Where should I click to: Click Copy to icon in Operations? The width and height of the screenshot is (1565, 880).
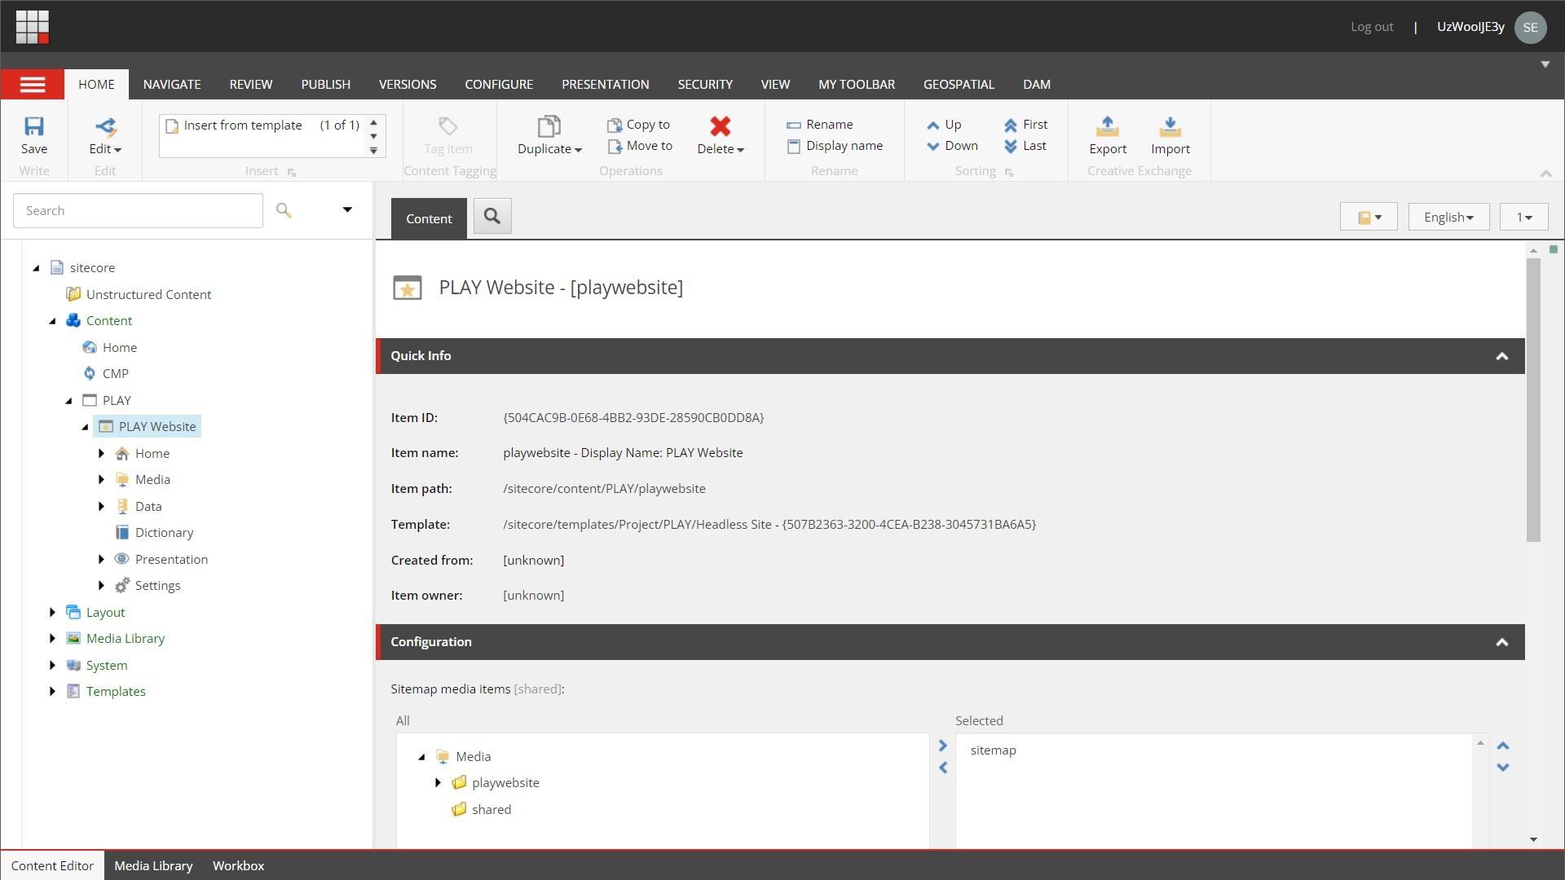click(x=615, y=125)
